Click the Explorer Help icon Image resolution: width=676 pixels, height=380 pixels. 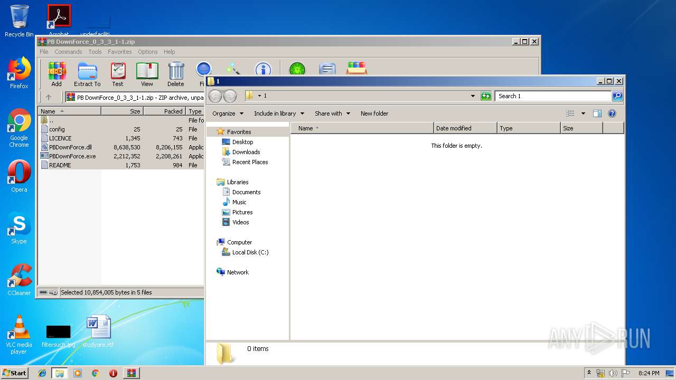click(612, 113)
